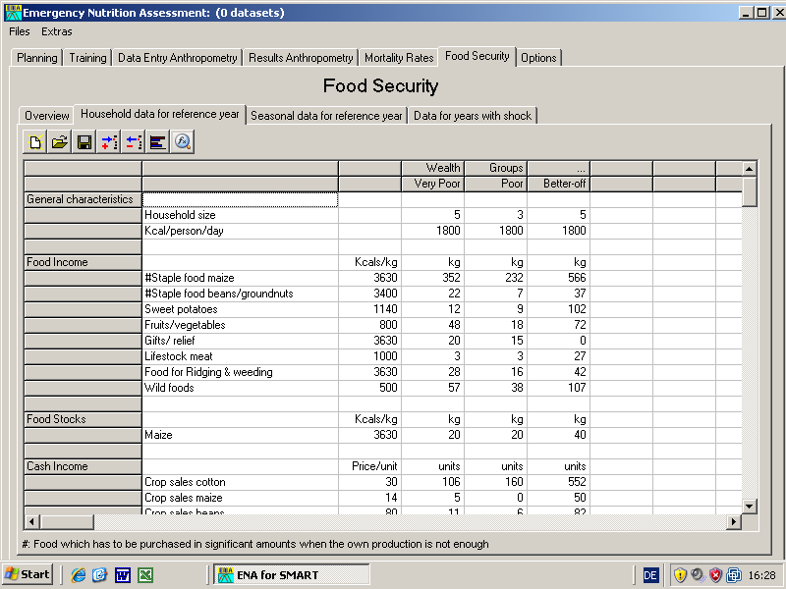Open the second quick launch browser icon
Viewport: 786px width, 589px height.
100,575
